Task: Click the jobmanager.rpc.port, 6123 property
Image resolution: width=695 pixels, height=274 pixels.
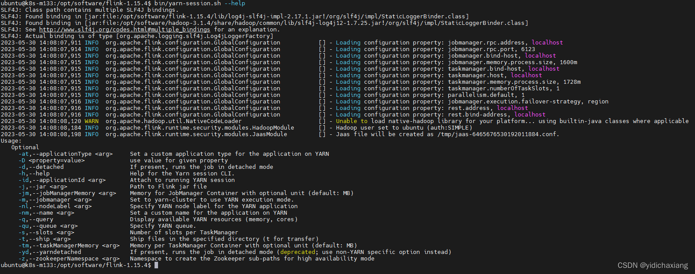Action: click(x=492, y=49)
